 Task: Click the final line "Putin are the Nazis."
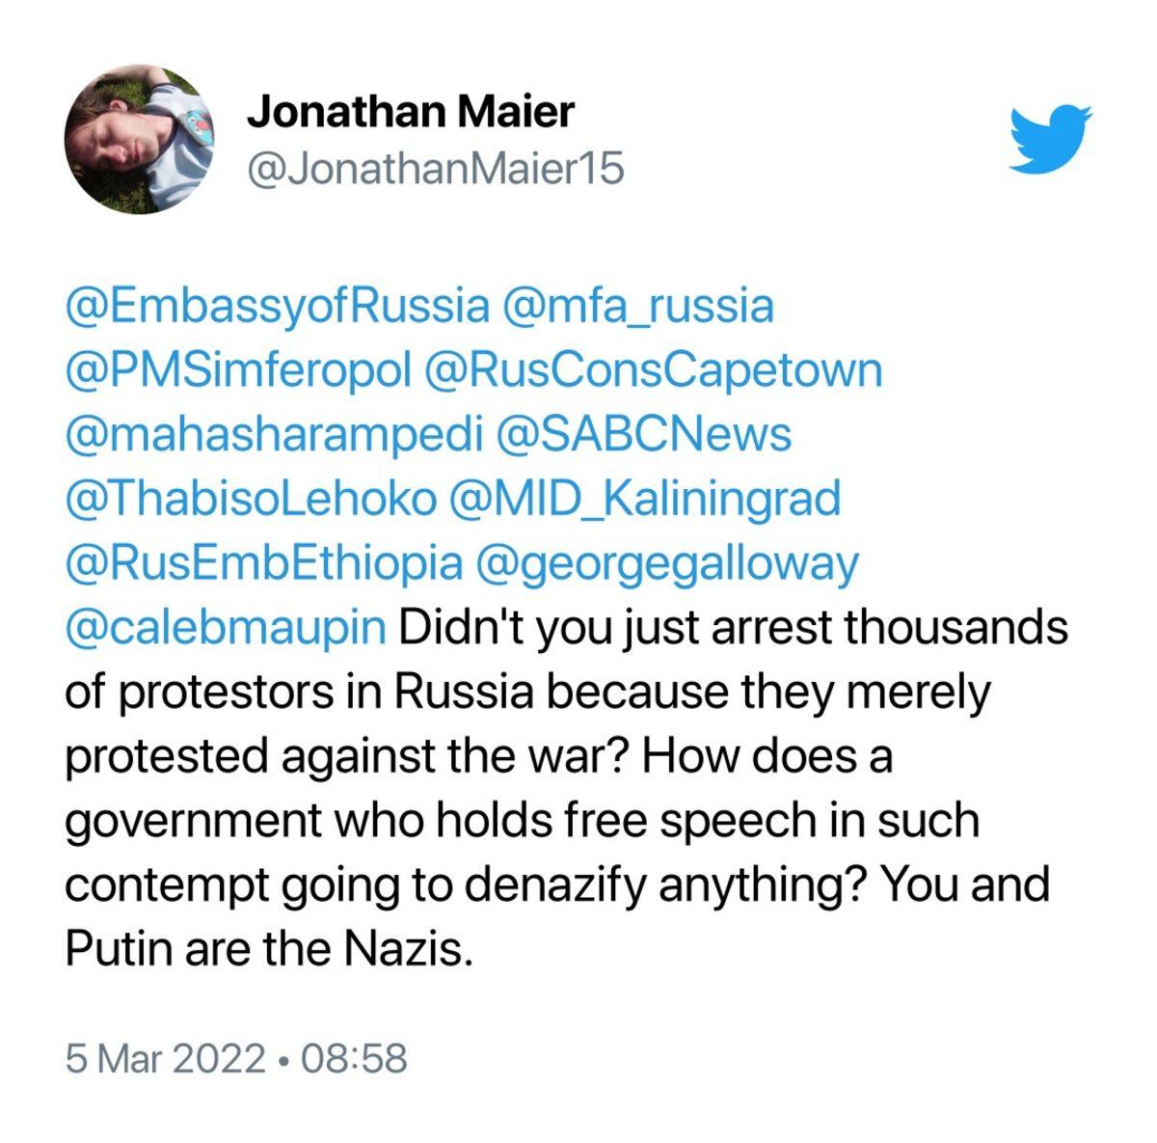point(270,950)
